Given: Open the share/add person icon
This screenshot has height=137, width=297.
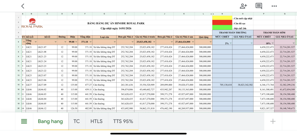Looking at the screenshot, I should [x=243, y=6].
